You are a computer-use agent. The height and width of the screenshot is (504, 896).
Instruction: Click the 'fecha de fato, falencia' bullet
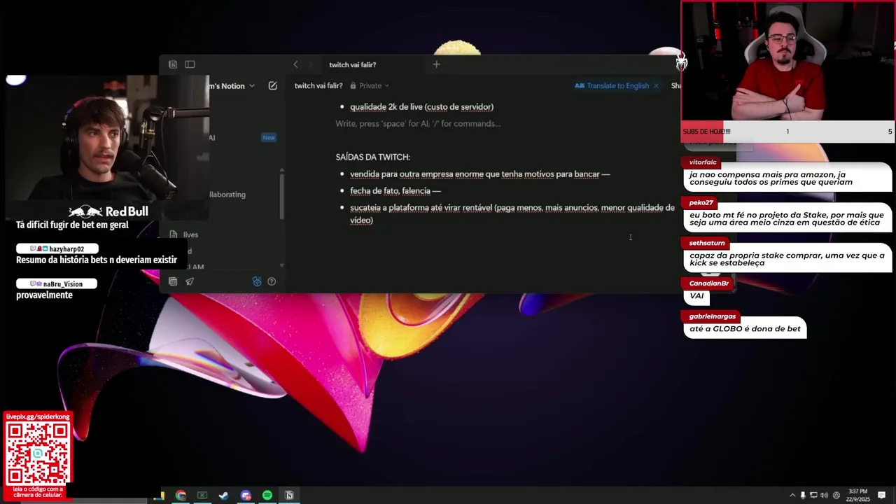click(395, 191)
